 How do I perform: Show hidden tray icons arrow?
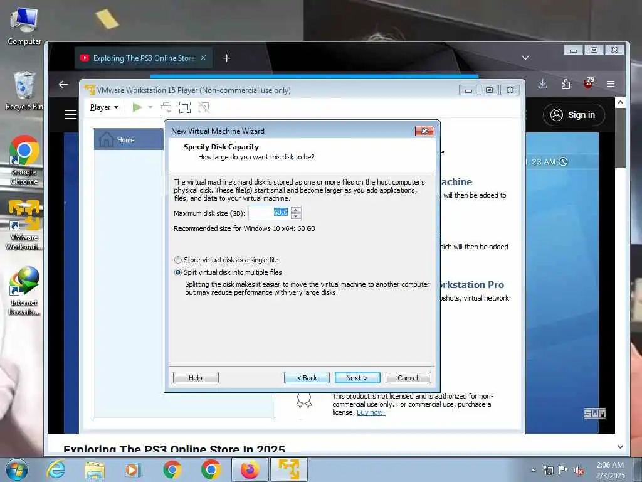pos(533,470)
